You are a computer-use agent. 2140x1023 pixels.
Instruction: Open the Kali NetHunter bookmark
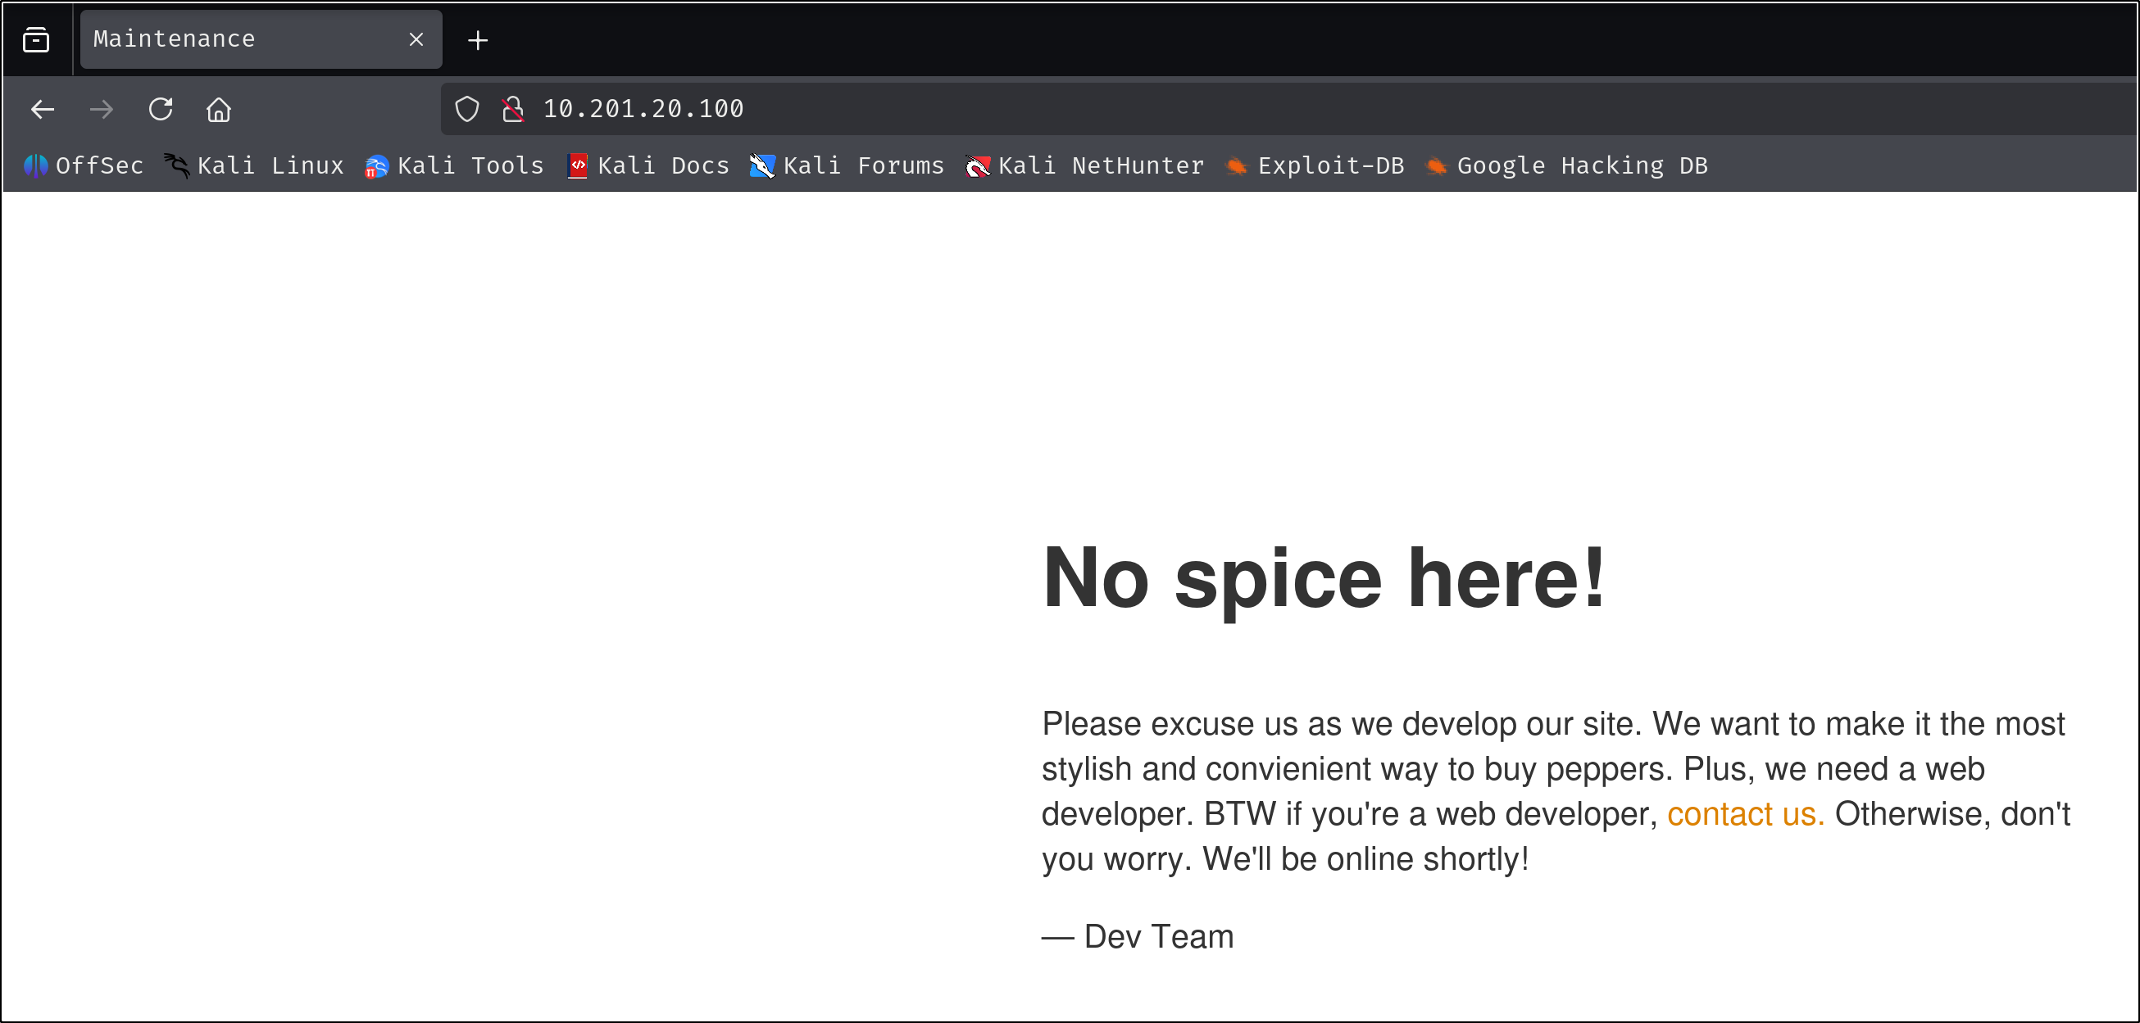[1085, 166]
